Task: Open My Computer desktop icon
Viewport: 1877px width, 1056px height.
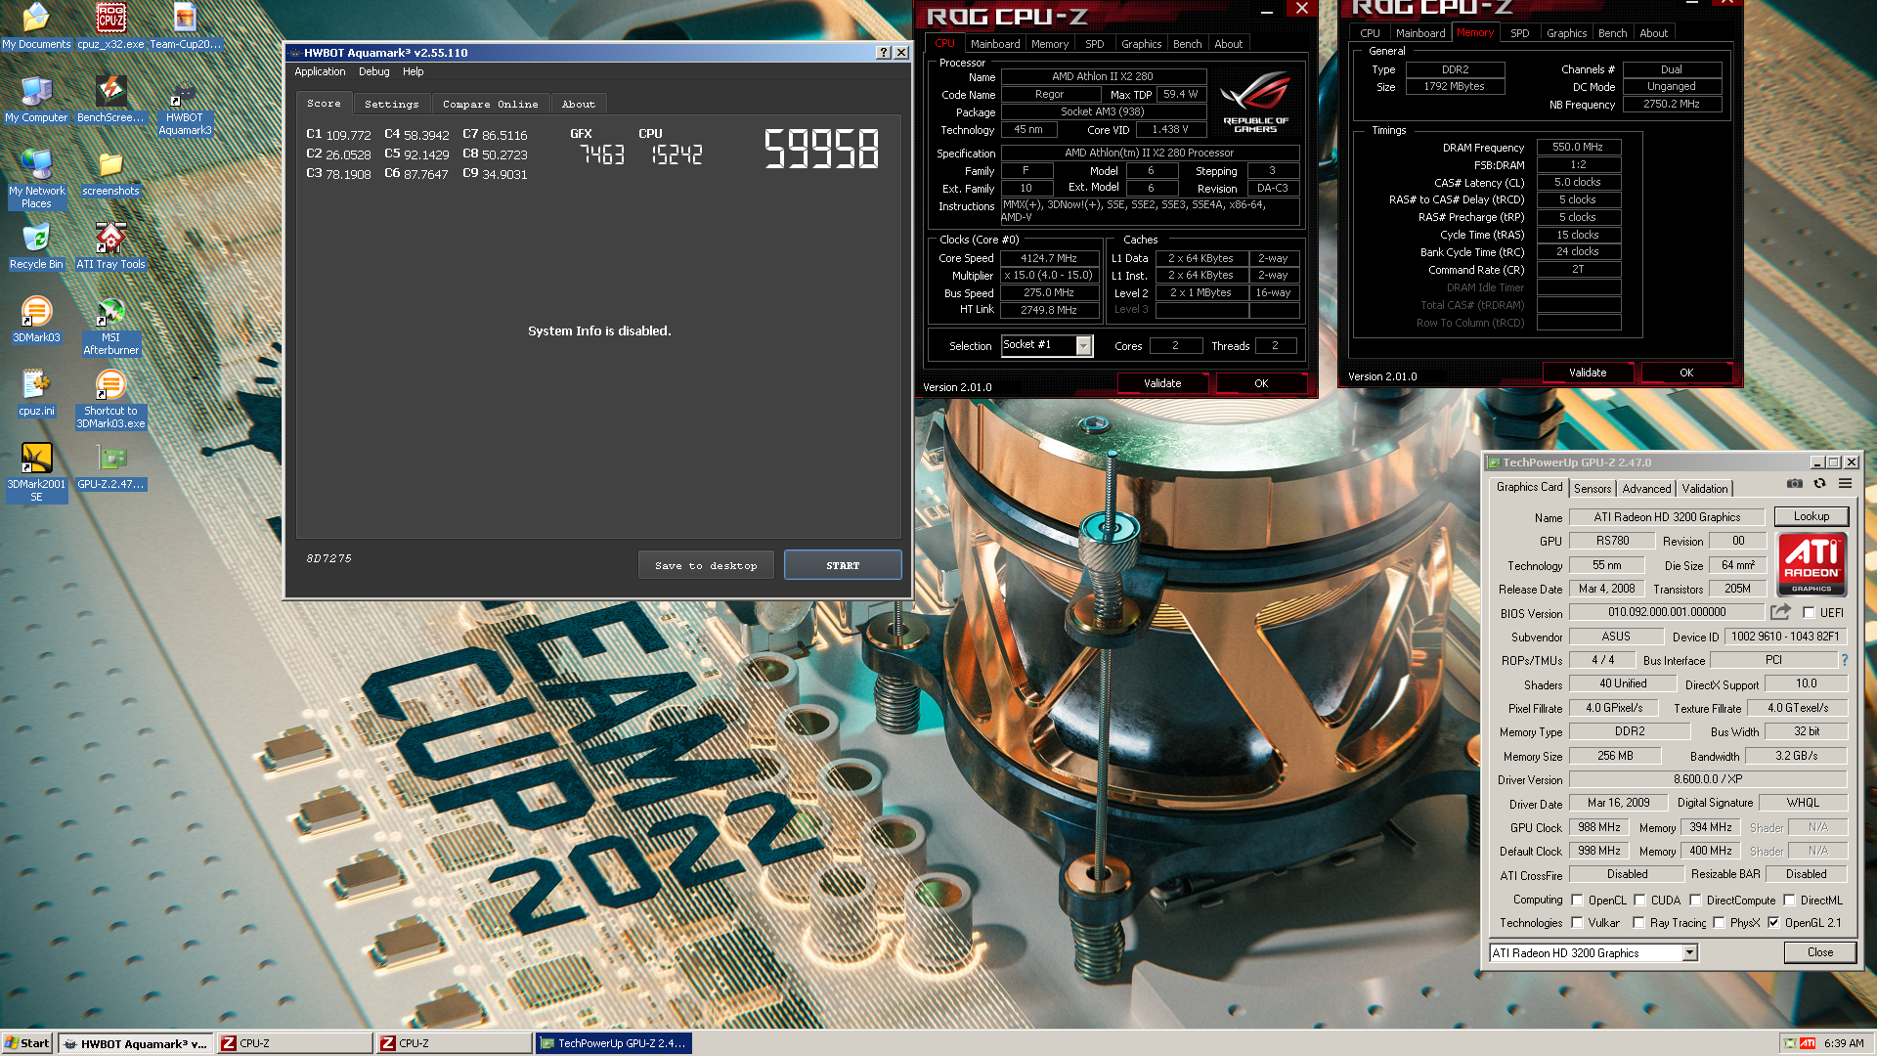Action: click(x=36, y=99)
